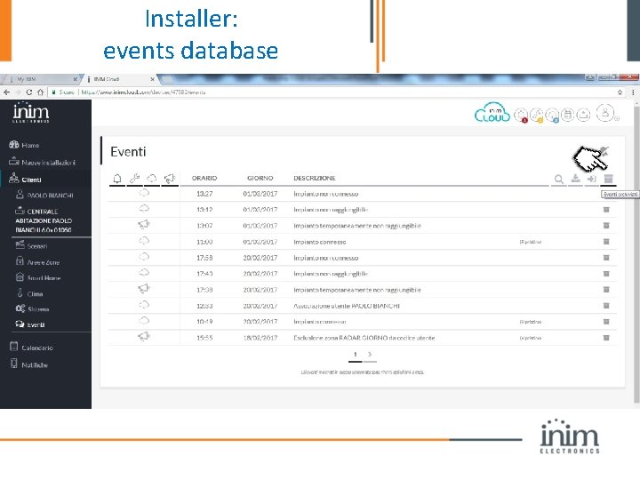Viewport: 640px width, 480px height.
Task: Open Scenari in the sidebar
Action: (x=31, y=245)
